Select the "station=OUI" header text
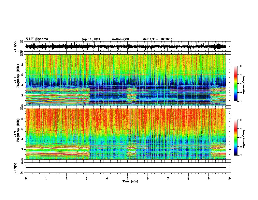This screenshot has width=258, height=200. [121, 39]
